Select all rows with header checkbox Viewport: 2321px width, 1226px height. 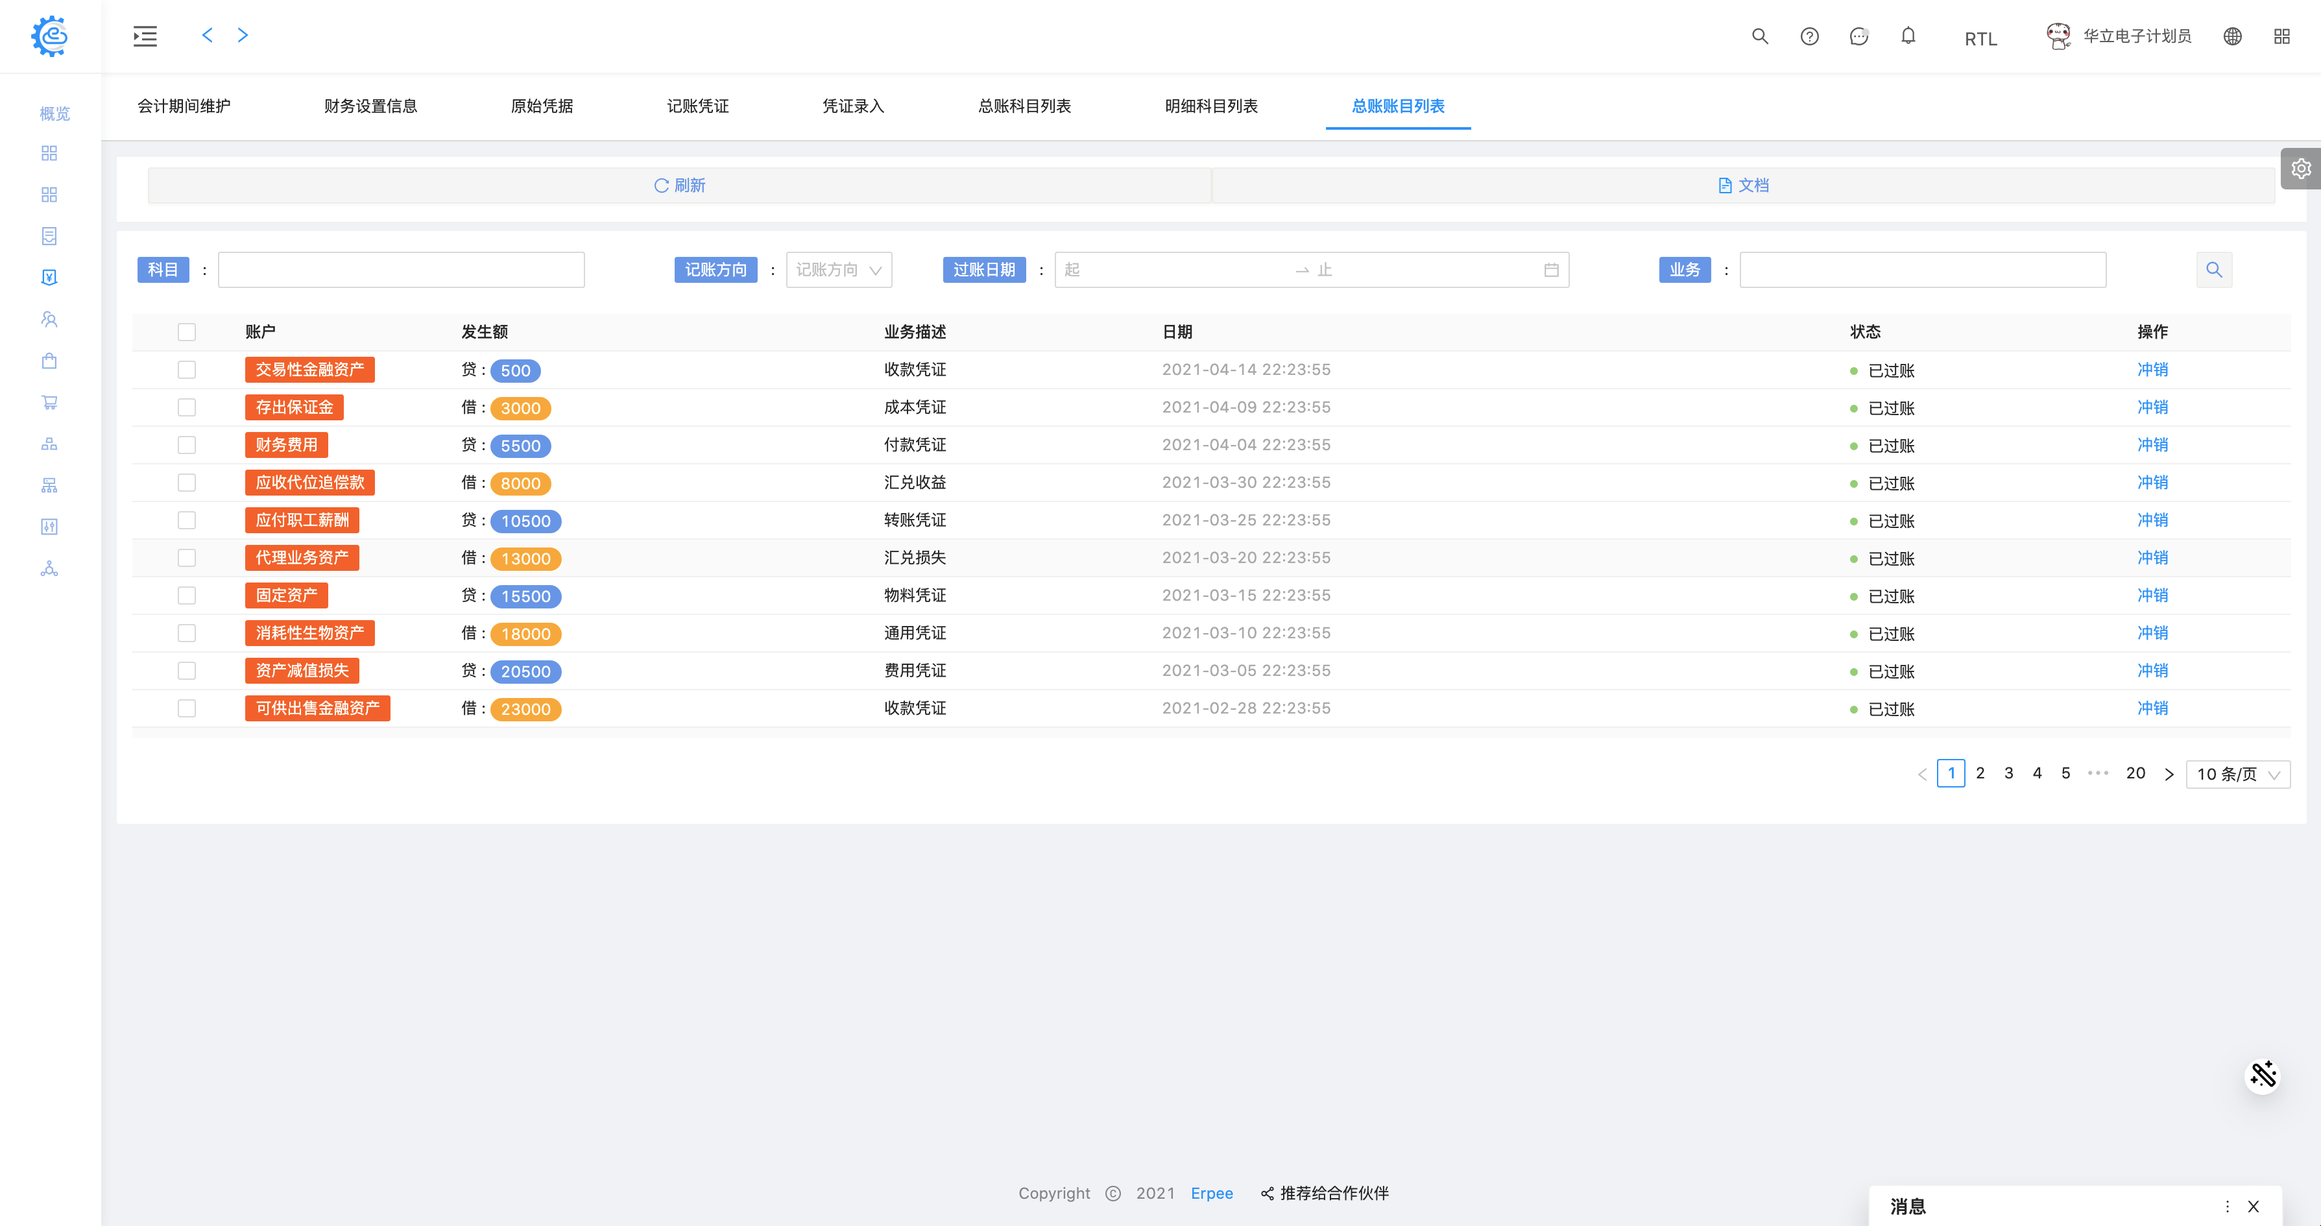(187, 331)
